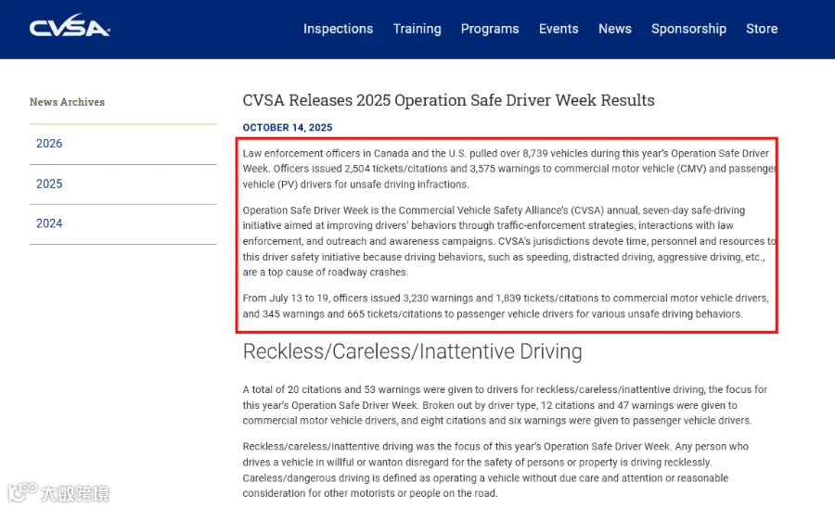The width and height of the screenshot is (835, 509).
Task: Open the Programs menu
Action: [x=490, y=29]
